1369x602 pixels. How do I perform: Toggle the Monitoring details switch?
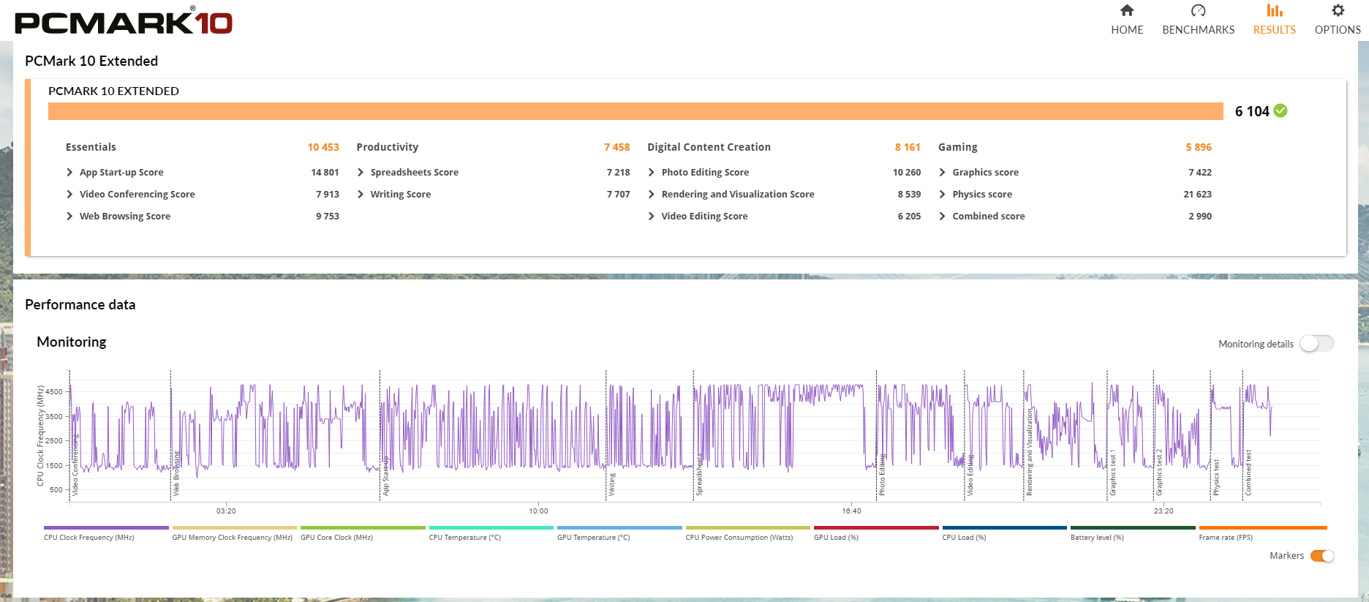pyautogui.click(x=1316, y=344)
